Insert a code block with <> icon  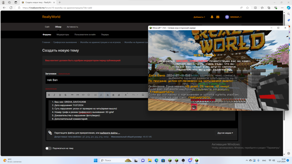pyautogui.click(x=83, y=95)
